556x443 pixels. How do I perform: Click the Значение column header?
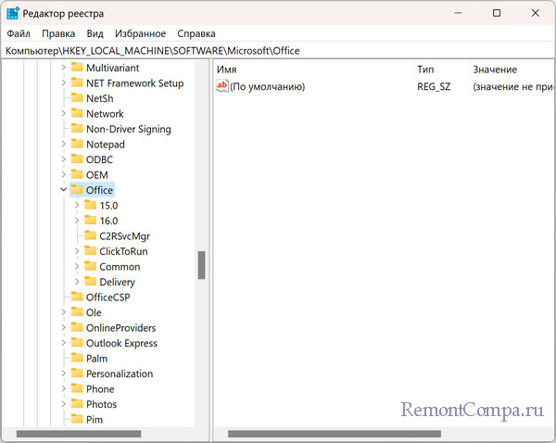coord(512,70)
